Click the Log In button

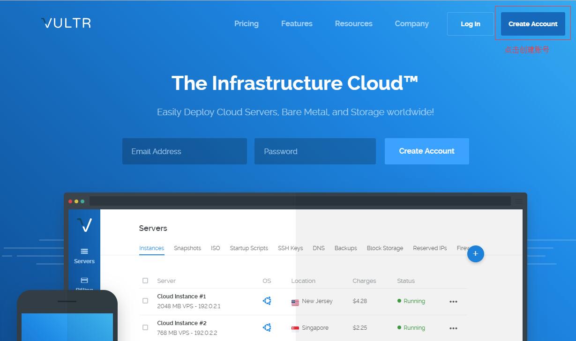[x=470, y=23]
